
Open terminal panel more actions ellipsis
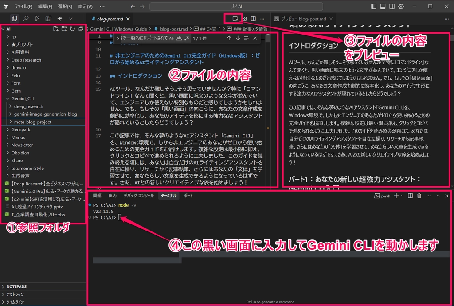(x=429, y=196)
